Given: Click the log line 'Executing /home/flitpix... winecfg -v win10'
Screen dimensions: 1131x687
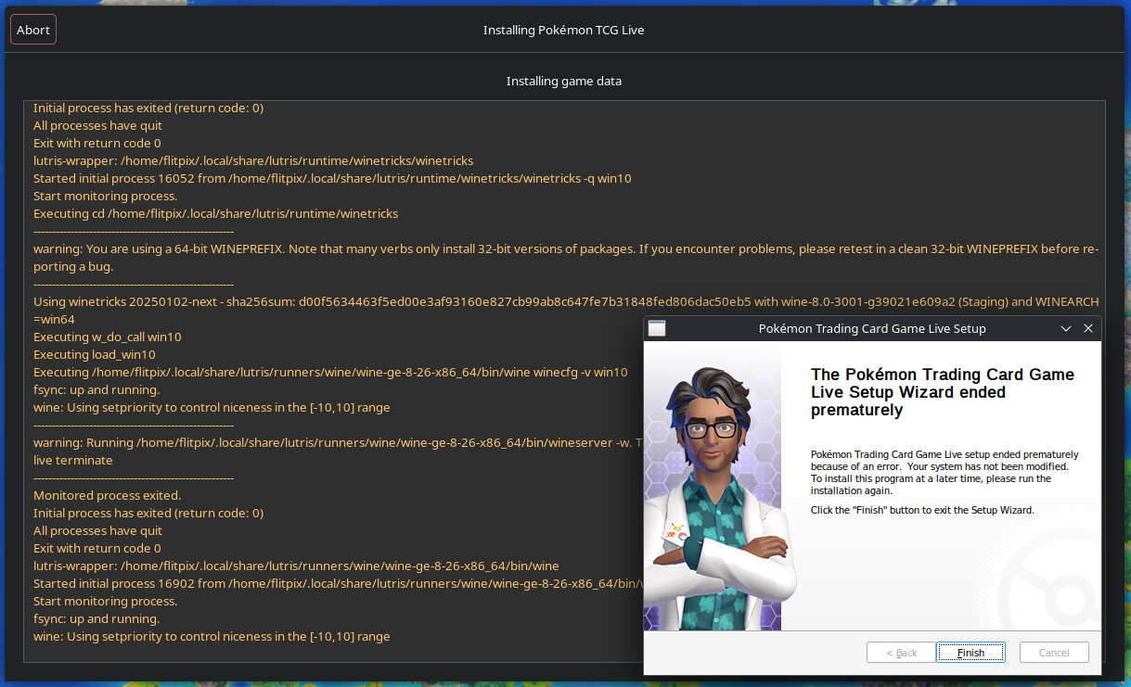Looking at the screenshot, I should [330, 372].
